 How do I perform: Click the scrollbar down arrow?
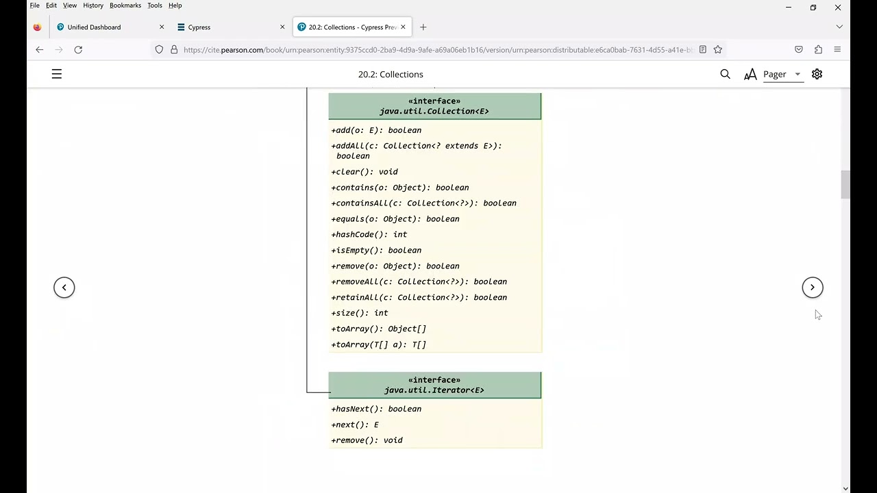tap(845, 488)
